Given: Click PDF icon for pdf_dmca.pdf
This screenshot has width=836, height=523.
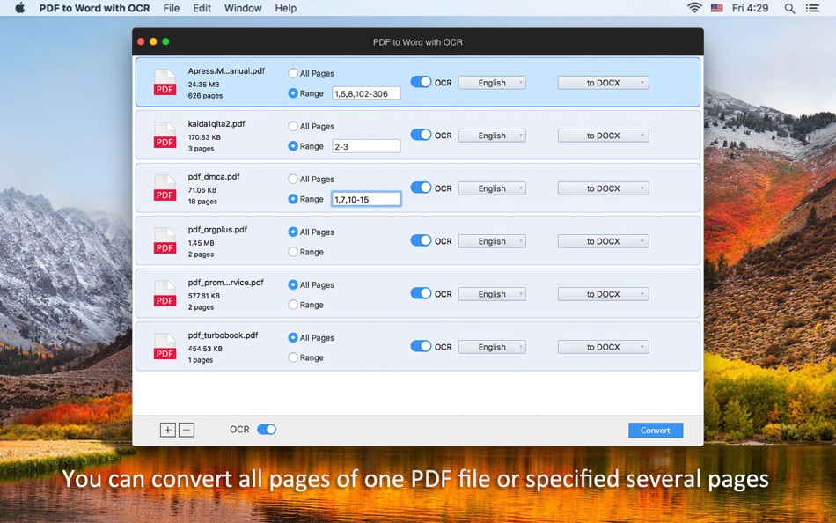Looking at the screenshot, I should click(165, 188).
